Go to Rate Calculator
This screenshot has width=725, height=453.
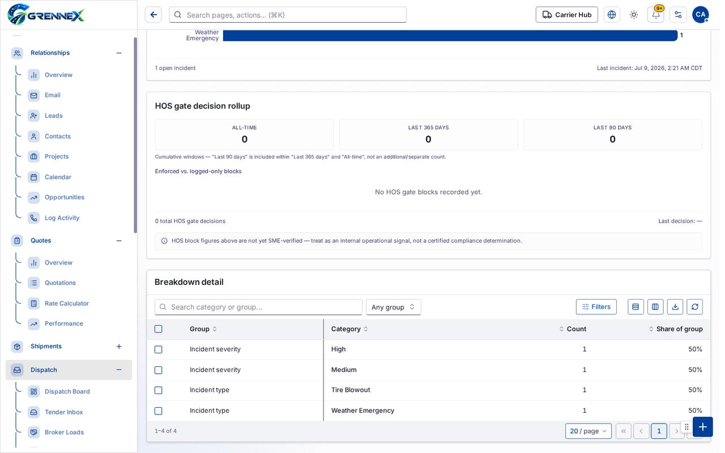tap(67, 304)
